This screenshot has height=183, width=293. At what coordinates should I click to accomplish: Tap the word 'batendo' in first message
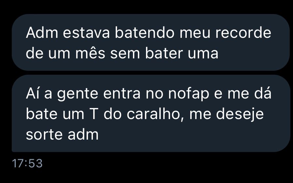[145, 33]
